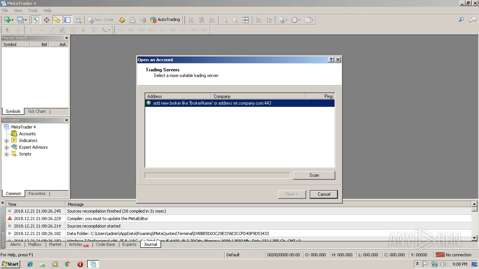Toggle the Auto Scroll chart icon

coord(259,20)
